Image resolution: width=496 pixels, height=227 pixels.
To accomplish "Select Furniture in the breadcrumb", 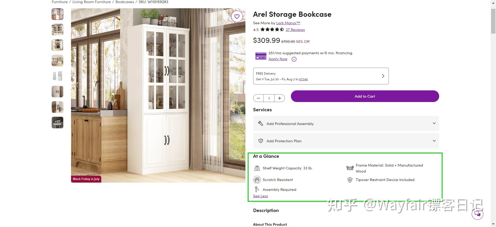I will 59,2.
